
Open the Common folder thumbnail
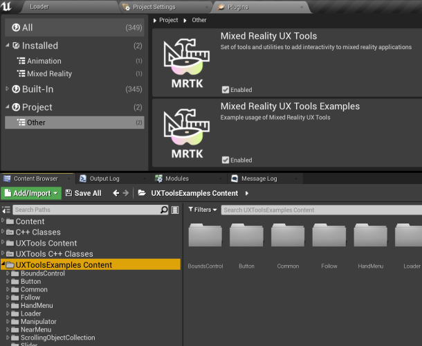[x=288, y=235]
